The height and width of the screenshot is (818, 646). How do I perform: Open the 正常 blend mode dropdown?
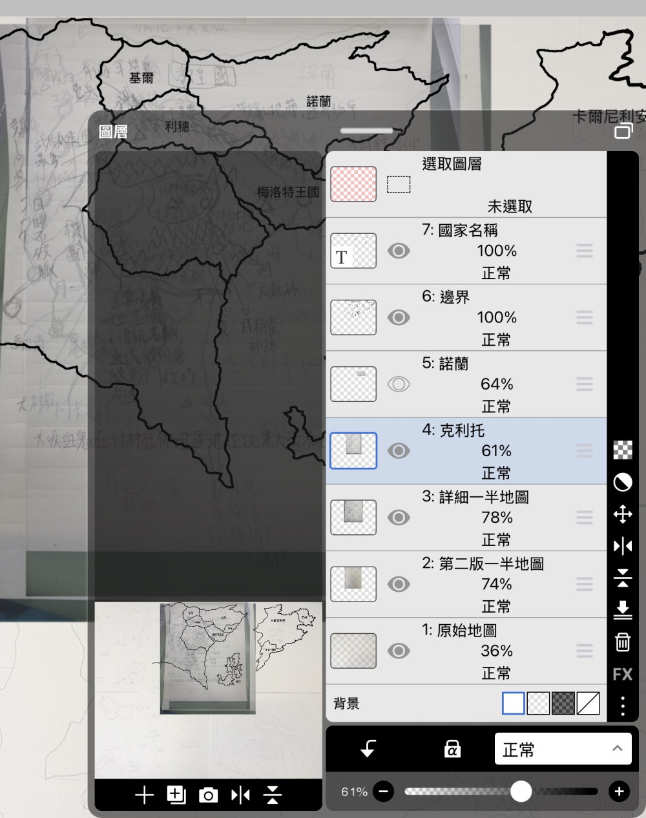pos(563,749)
